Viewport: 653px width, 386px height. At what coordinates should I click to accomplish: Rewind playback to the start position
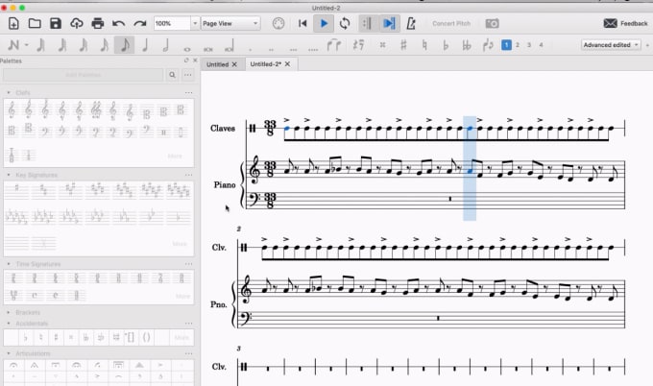click(x=303, y=22)
